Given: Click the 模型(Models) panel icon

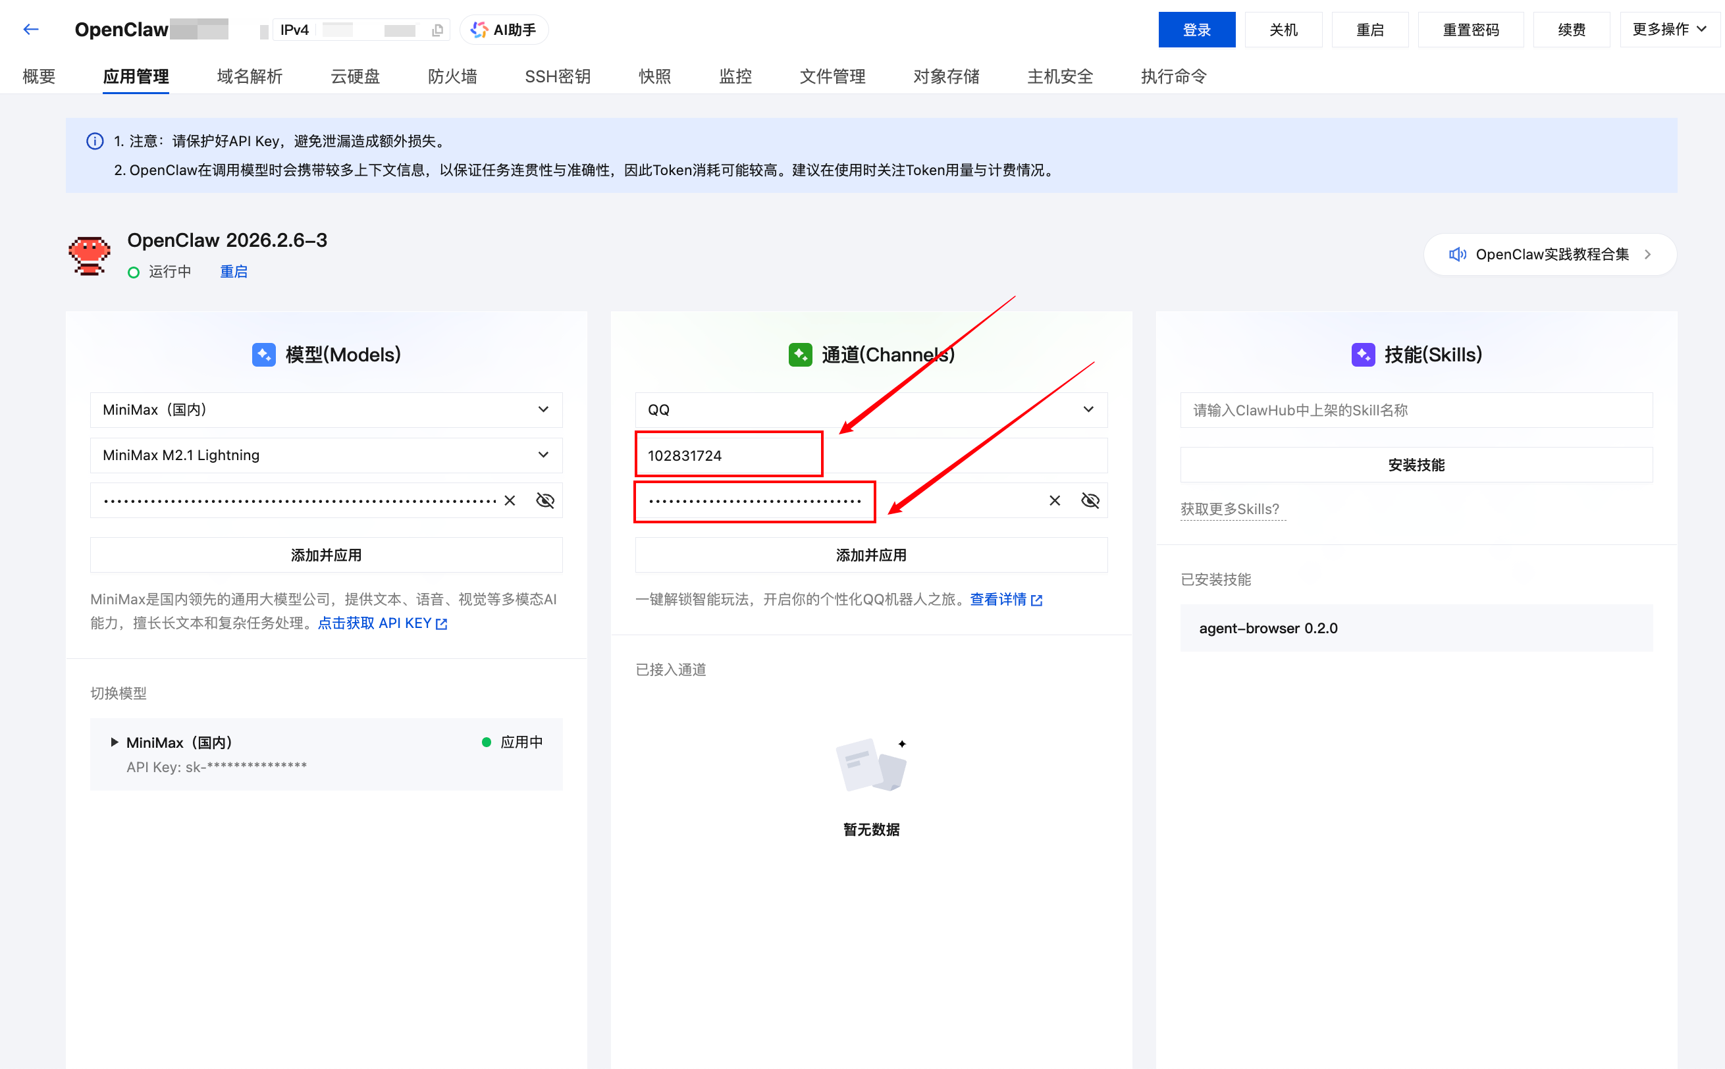Looking at the screenshot, I should pyautogui.click(x=264, y=355).
